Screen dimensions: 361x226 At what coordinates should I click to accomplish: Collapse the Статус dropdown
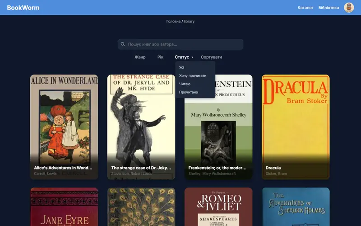pos(184,57)
